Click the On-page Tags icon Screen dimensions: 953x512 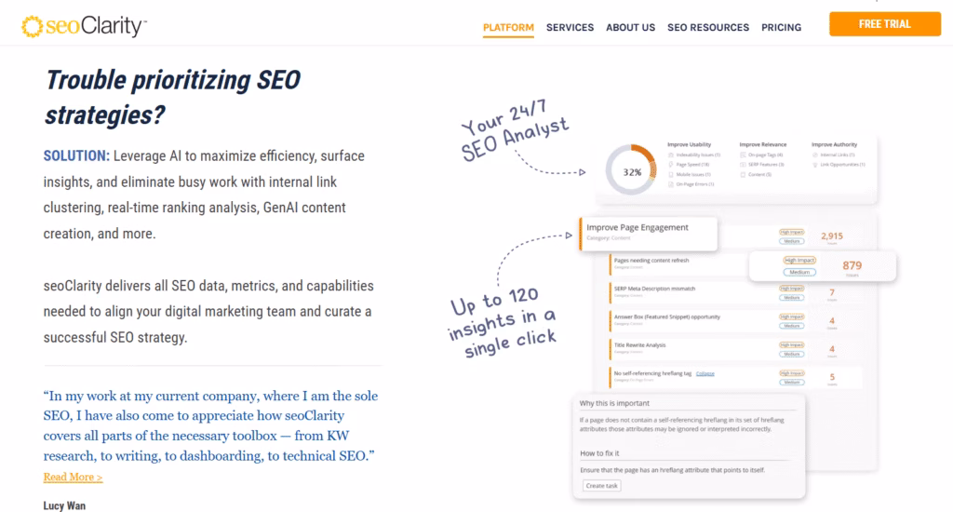point(742,155)
